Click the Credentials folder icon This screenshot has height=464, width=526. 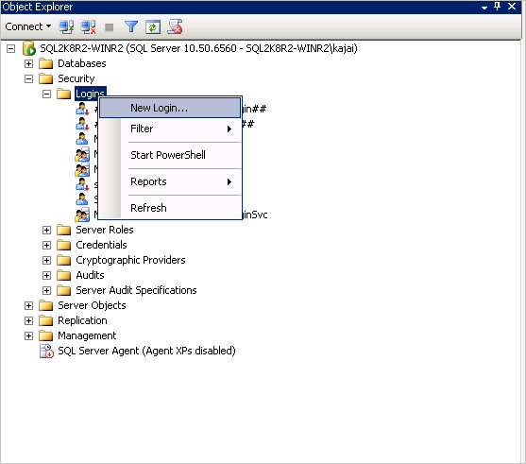click(x=63, y=245)
